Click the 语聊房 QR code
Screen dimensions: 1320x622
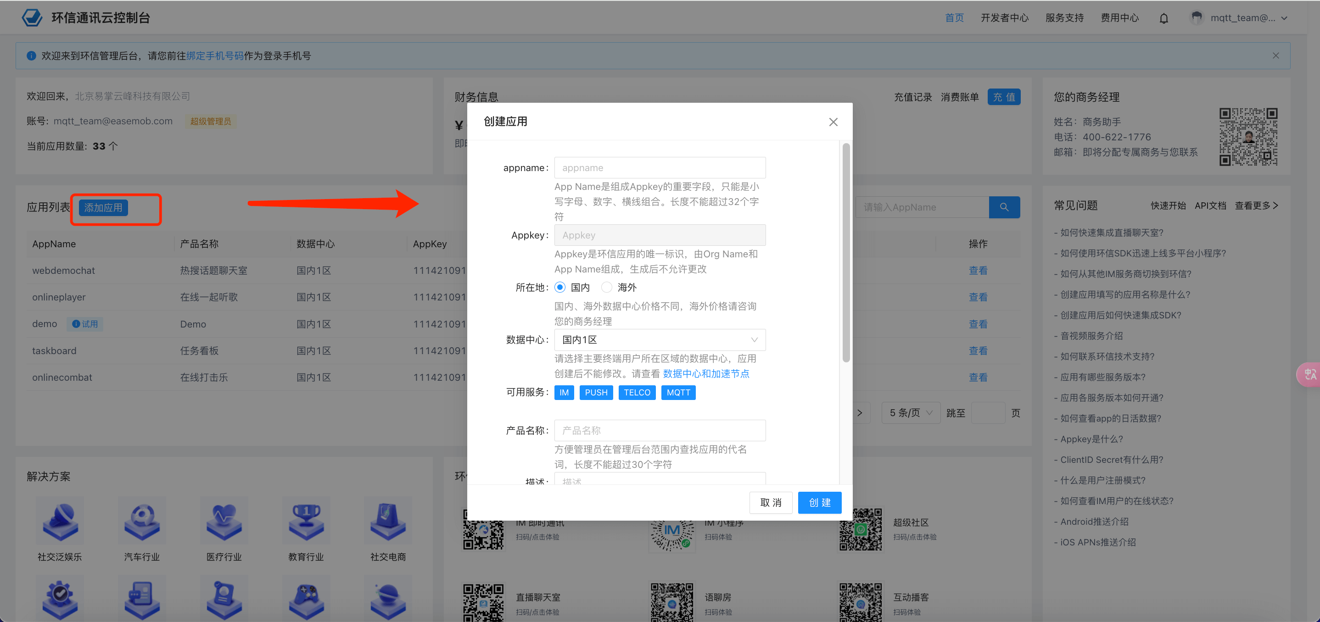point(672,603)
